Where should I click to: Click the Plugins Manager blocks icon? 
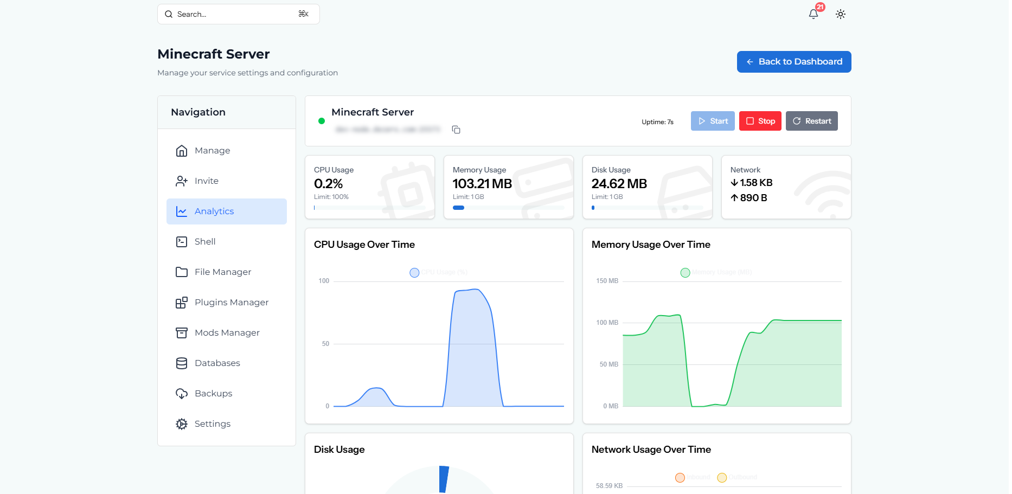[182, 303]
